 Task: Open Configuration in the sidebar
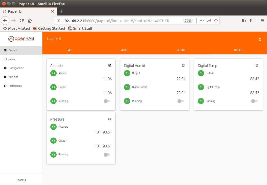(x=21, y=68)
